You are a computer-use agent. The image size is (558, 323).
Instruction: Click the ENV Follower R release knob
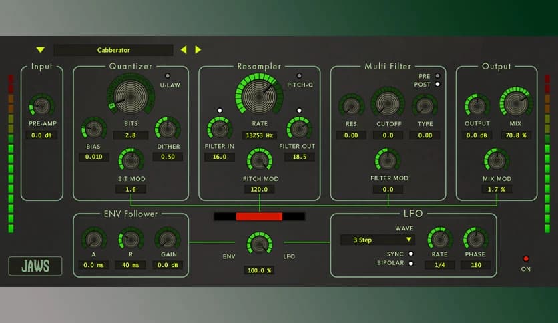click(131, 239)
